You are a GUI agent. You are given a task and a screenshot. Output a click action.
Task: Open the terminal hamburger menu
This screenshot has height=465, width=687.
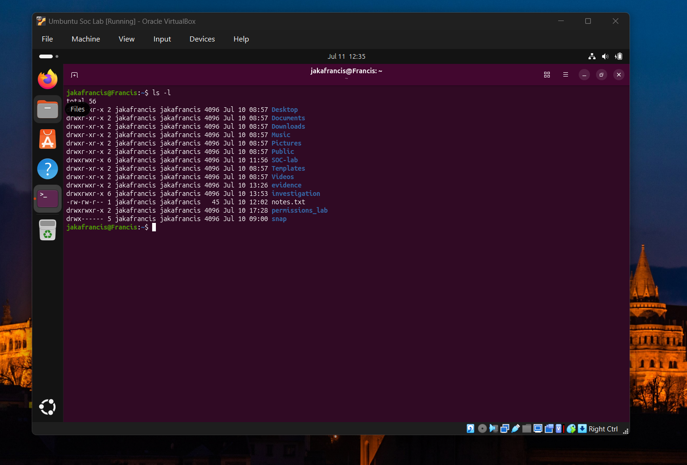566,75
